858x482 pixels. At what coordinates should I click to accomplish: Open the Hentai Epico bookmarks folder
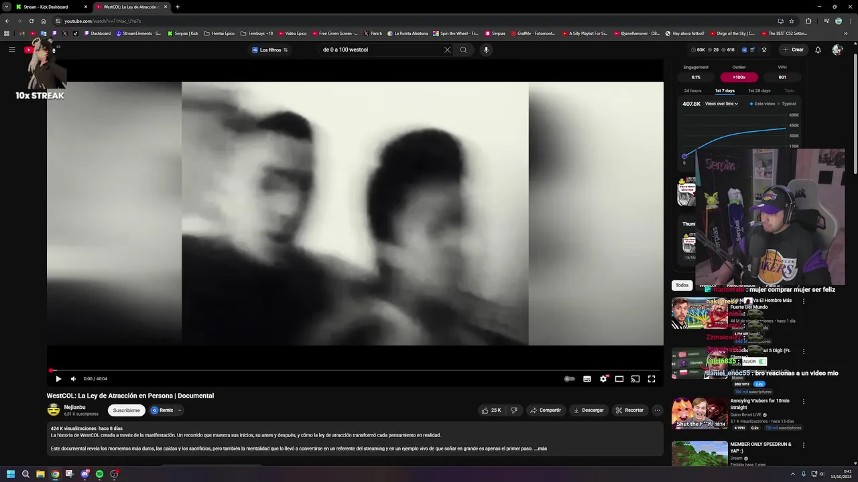(x=219, y=33)
